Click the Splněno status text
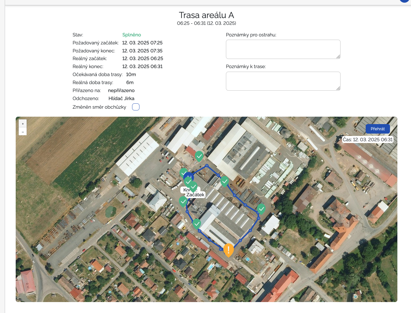This screenshot has height=313, width=411. (x=131, y=35)
